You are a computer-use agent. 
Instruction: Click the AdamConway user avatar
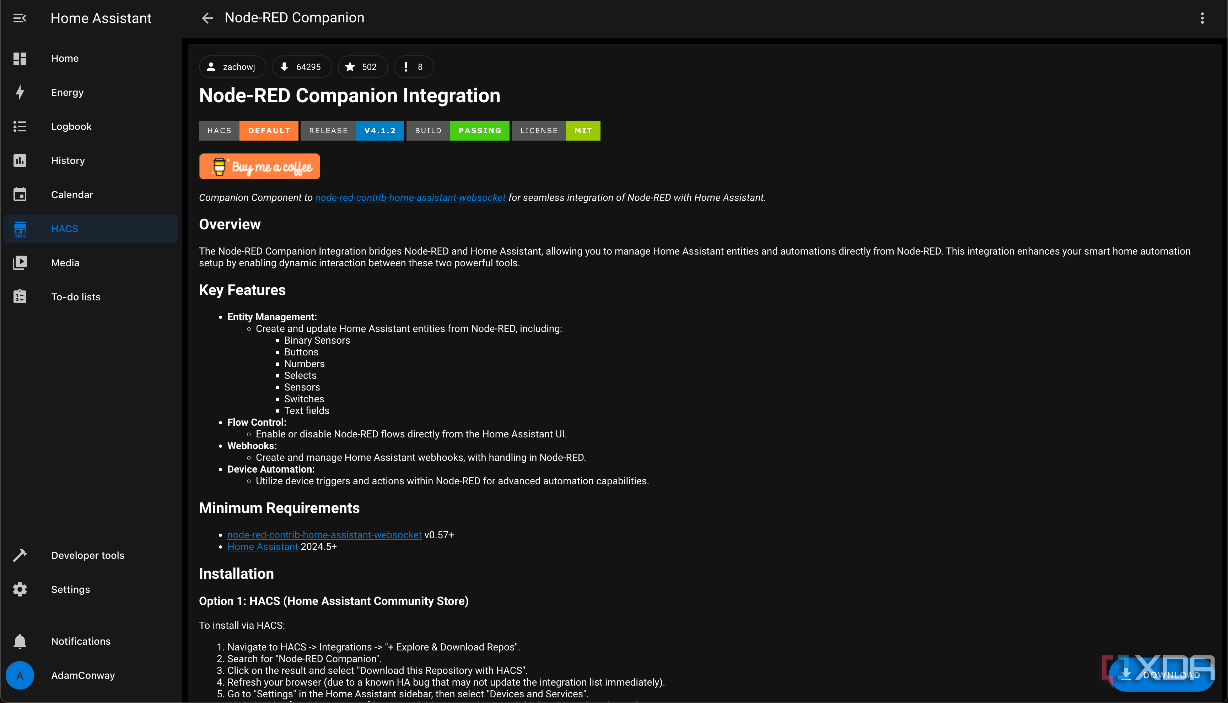pos(20,675)
